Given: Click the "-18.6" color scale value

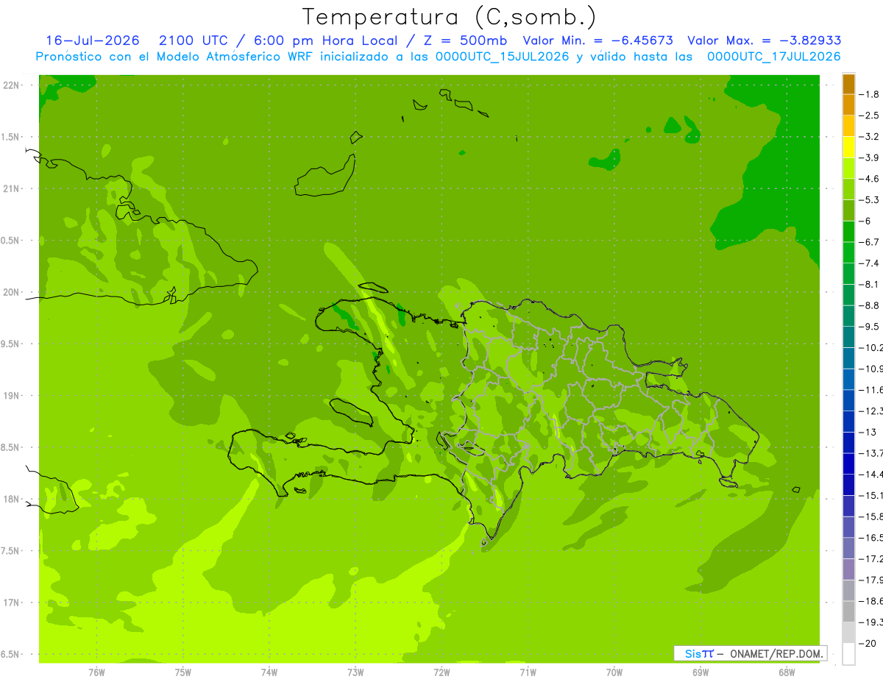Looking at the screenshot, I should tap(870, 601).
